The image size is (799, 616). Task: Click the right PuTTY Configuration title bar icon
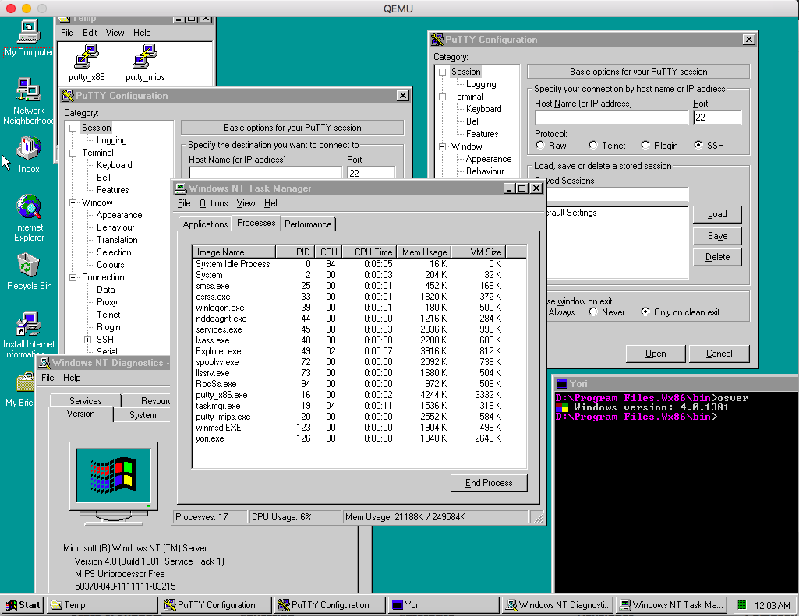tap(437, 40)
